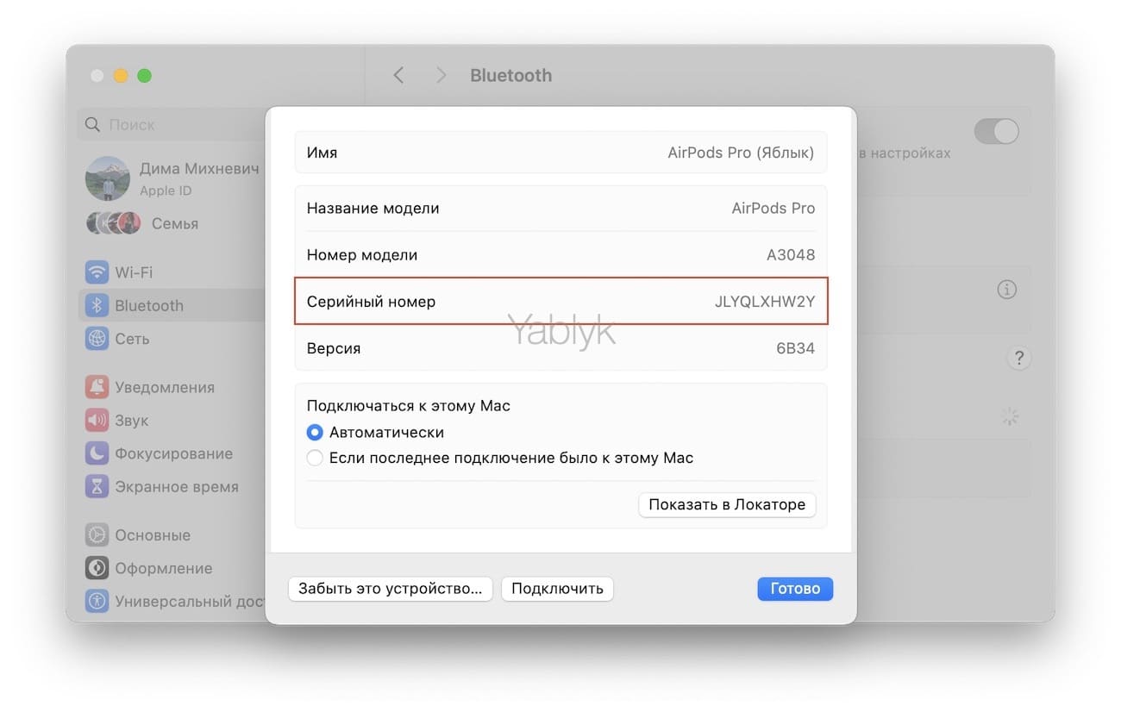Viewport: 1121px width, 712px height.
Task: Click the Имя label
Action: (x=322, y=153)
